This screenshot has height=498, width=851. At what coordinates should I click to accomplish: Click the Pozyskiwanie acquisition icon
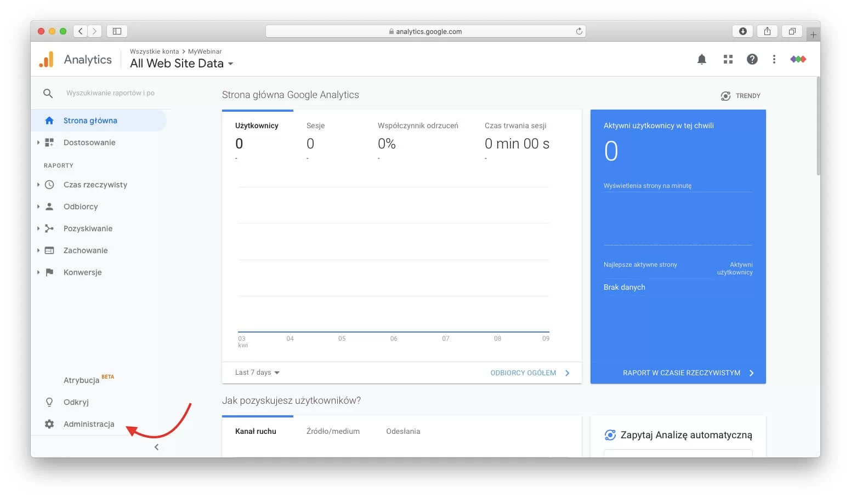(x=49, y=228)
